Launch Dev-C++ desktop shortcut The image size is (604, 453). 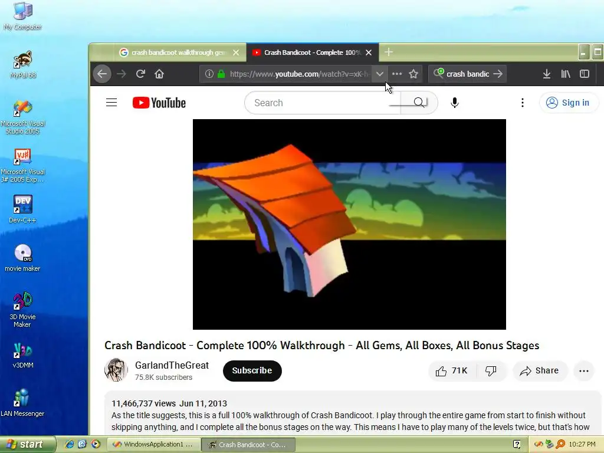coord(23,209)
